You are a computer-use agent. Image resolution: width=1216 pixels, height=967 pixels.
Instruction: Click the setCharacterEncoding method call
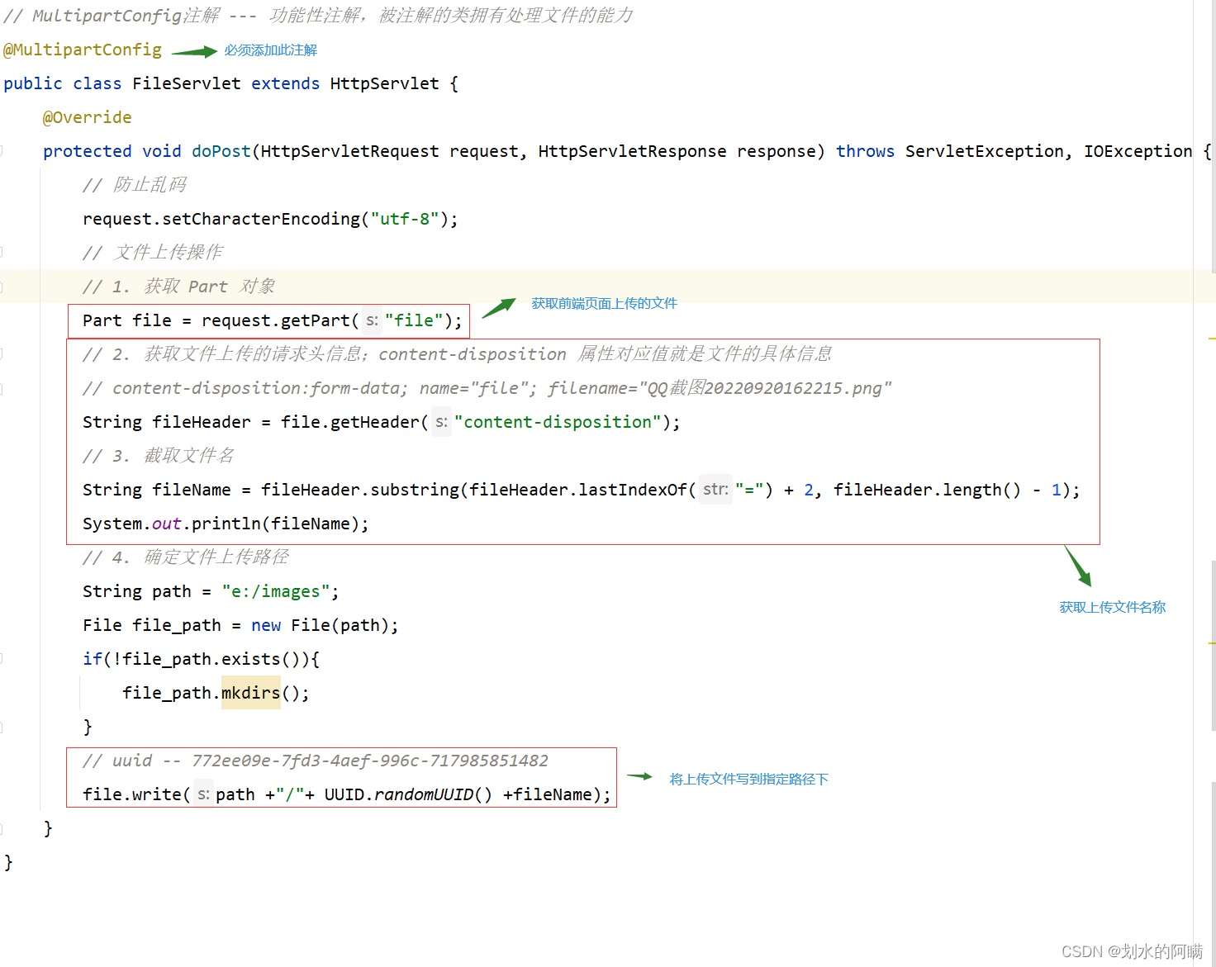[261, 219]
